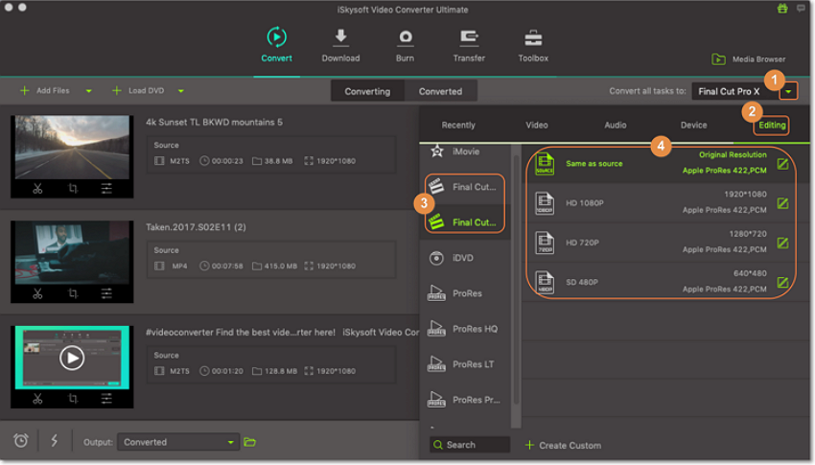Select the Device format tab
This screenshot has width=815, height=465.
(693, 125)
